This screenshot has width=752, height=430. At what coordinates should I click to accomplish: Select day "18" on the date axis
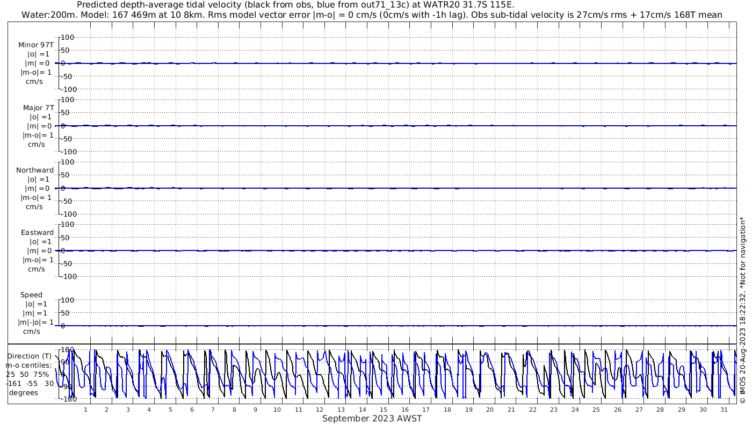447,410
